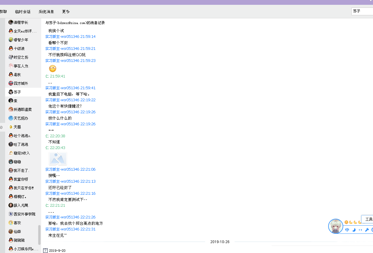Click message 还好已经封了

(60, 187)
